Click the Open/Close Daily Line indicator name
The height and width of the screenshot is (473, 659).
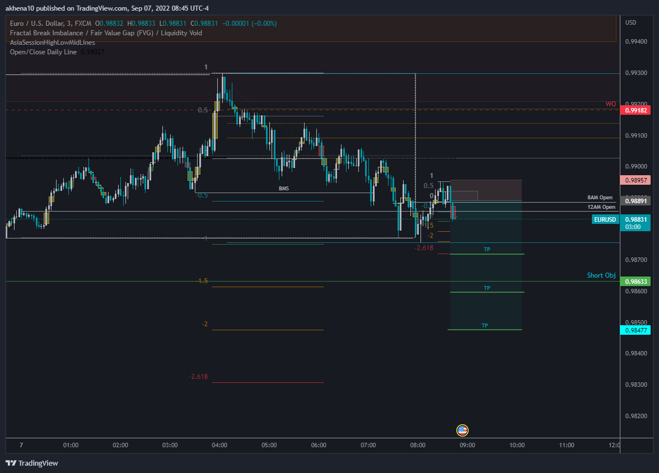43,52
